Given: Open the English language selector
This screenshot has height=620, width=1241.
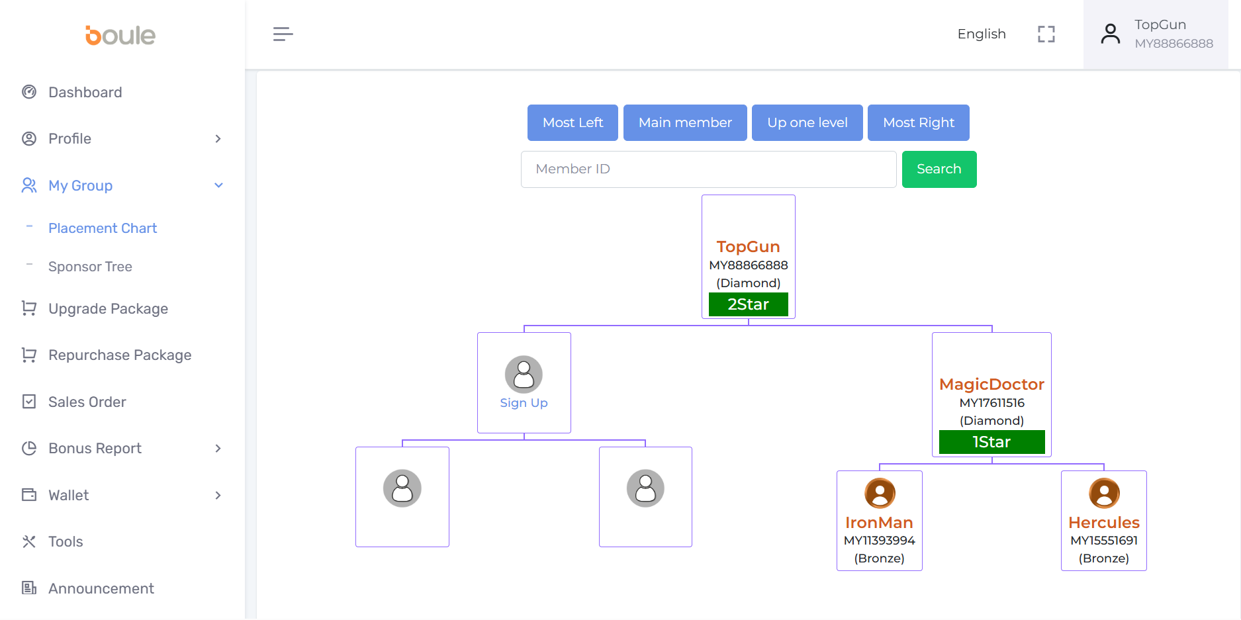Looking at the screenshot, I should pyautogui.click(x=981, y=34).
